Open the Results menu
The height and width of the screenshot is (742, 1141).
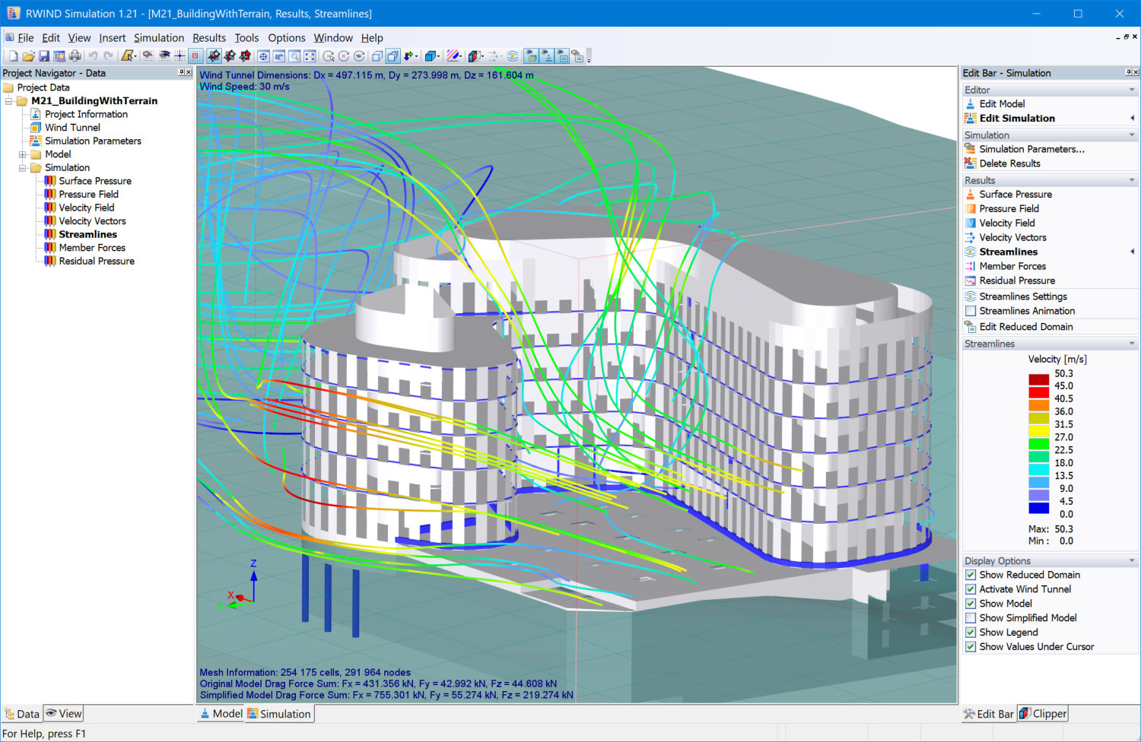tap(208, 38)
